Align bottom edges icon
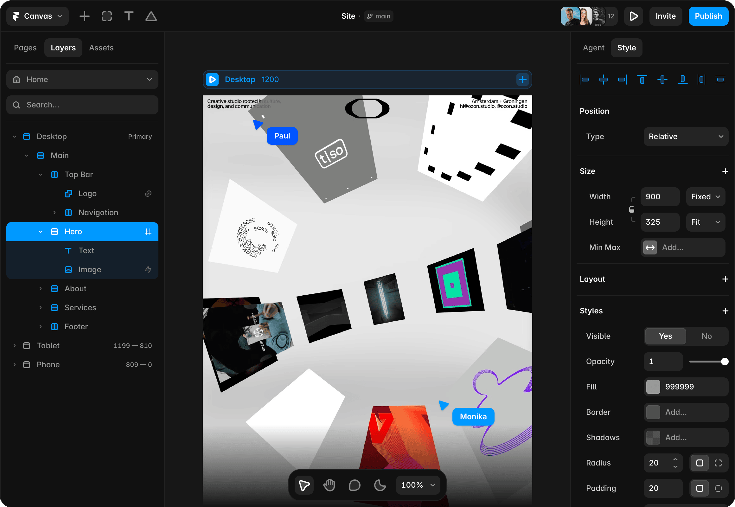The height and width of the screenshot is (507, 735). click(x=682, y=80)
